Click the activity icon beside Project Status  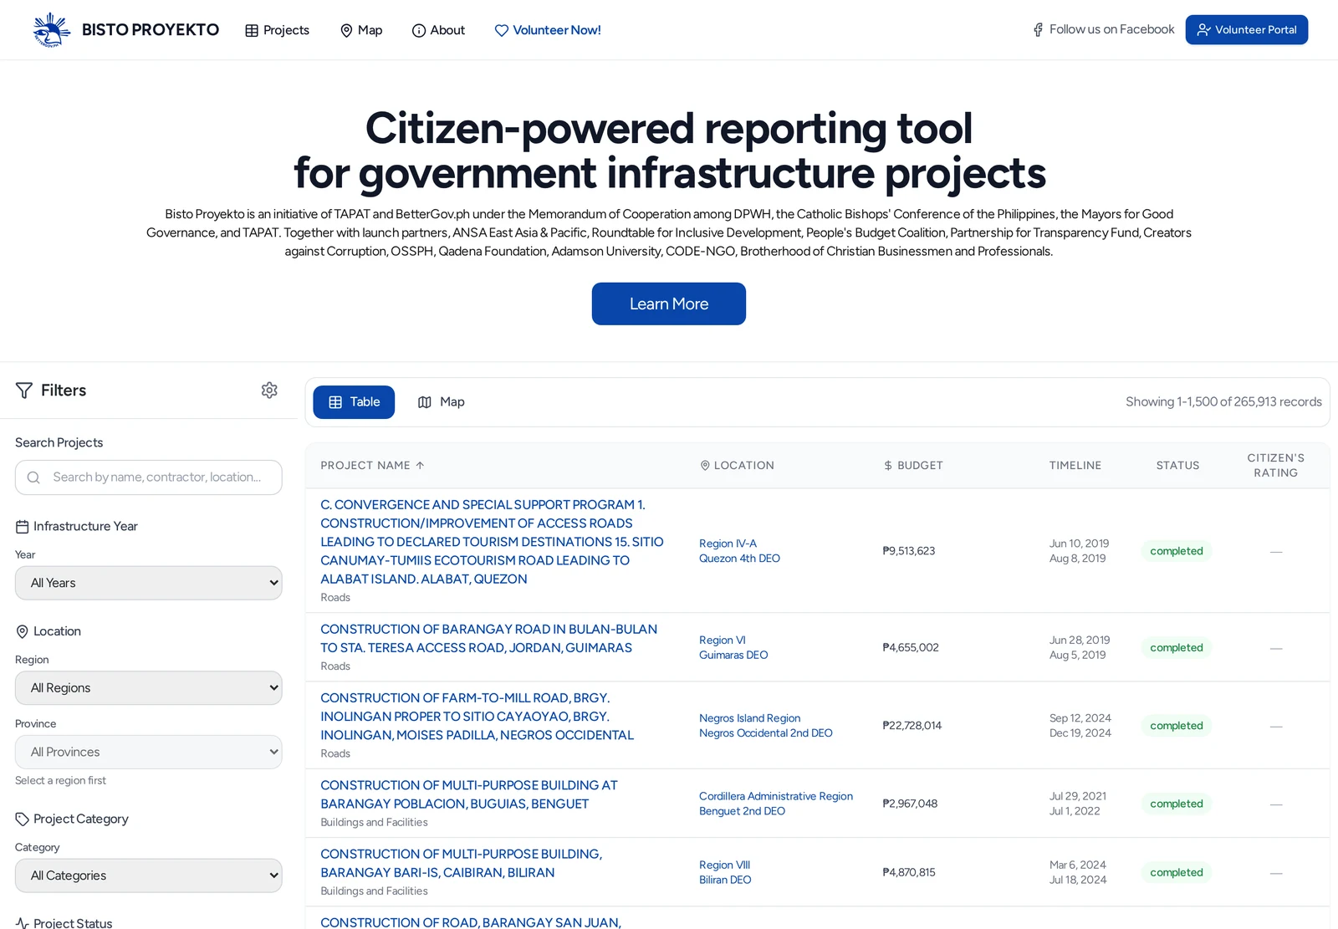23,923
